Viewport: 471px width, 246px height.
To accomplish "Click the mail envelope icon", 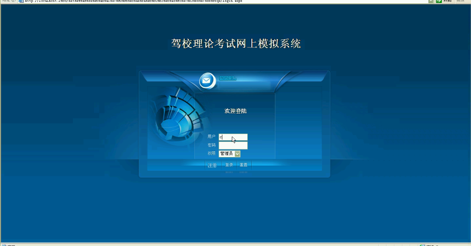I will click(x=207, y=80).
